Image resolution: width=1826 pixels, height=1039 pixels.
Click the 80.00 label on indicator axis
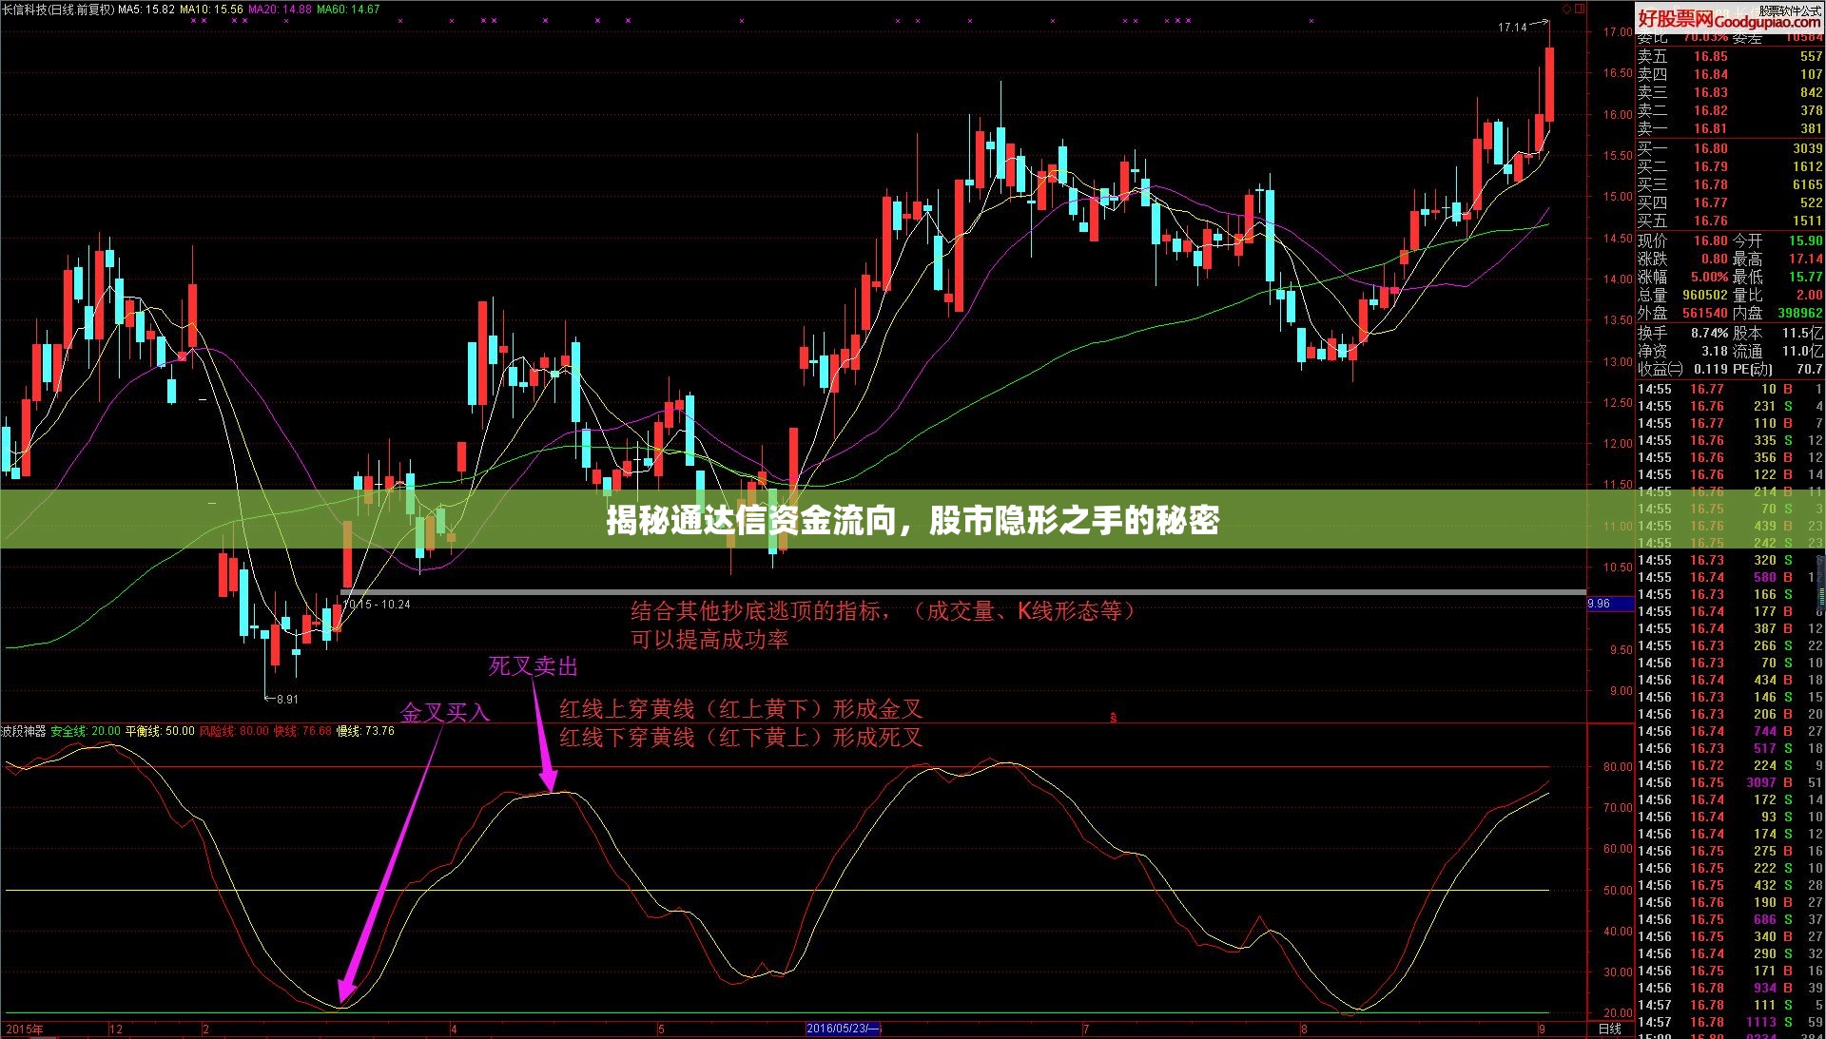(1618, 767)
